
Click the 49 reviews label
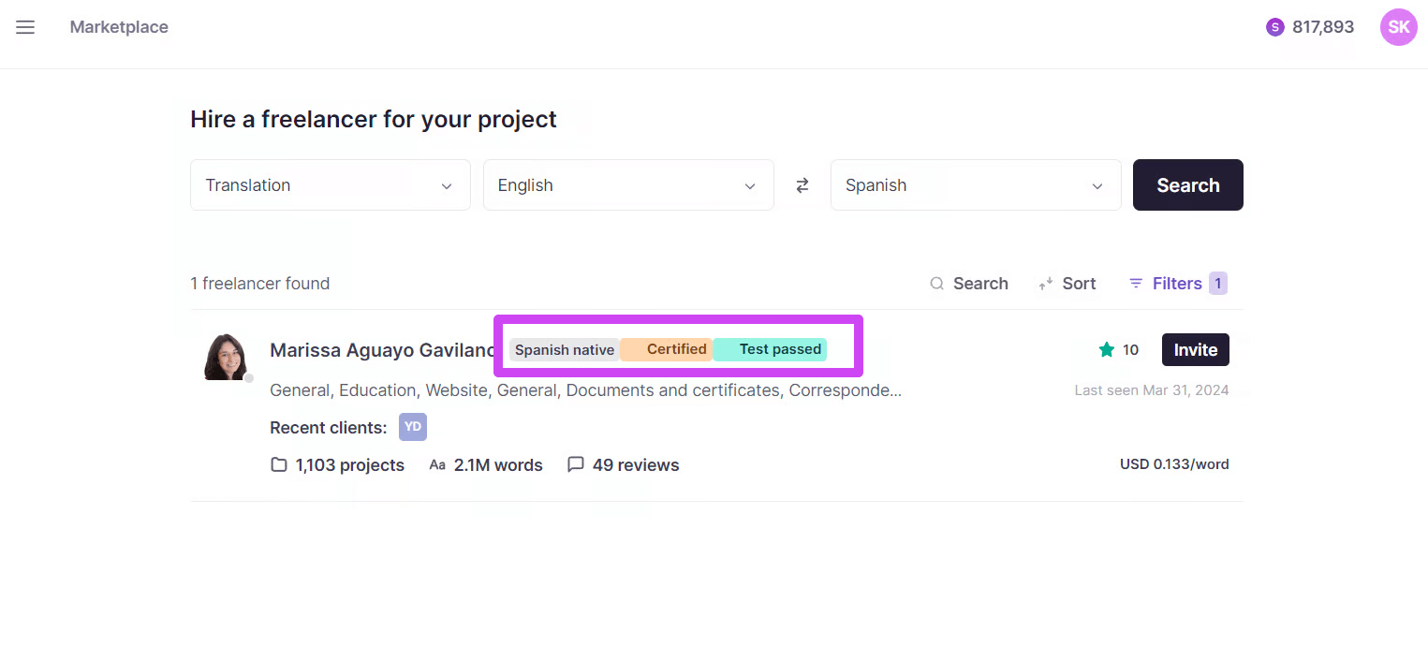(x=636, y=465)
